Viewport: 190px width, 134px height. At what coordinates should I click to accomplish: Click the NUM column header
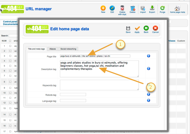(4, 41)
